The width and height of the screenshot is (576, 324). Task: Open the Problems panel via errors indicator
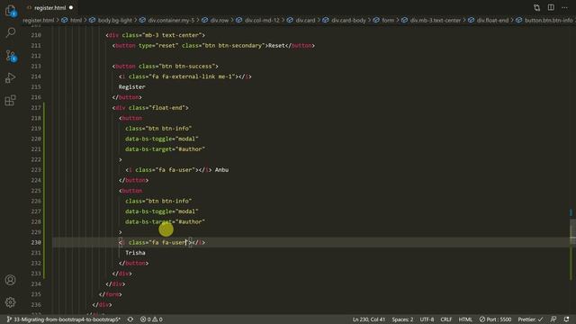pyautogui.click(x=151, y=319)
